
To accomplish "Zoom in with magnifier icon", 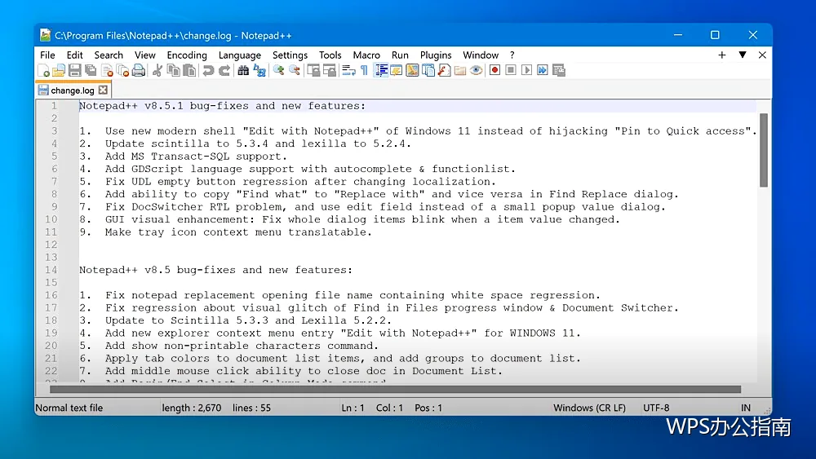I will [x=278, y=70].
